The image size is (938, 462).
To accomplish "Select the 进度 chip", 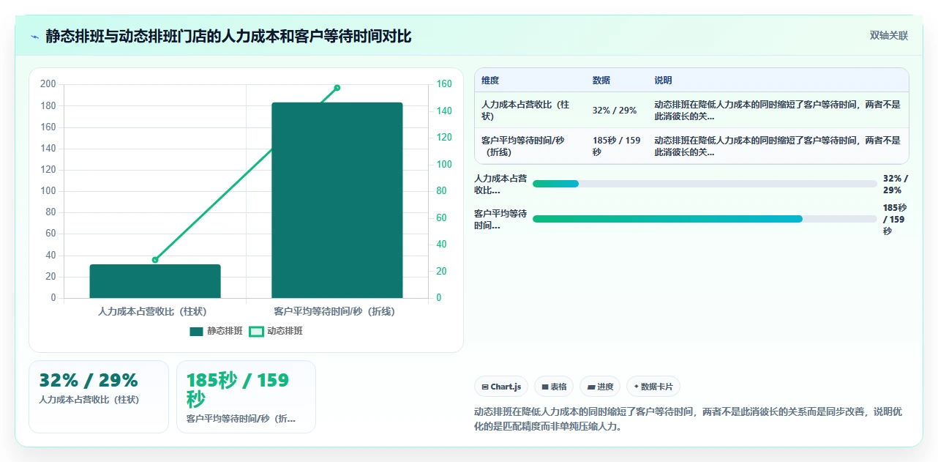I will pos(599,387).
